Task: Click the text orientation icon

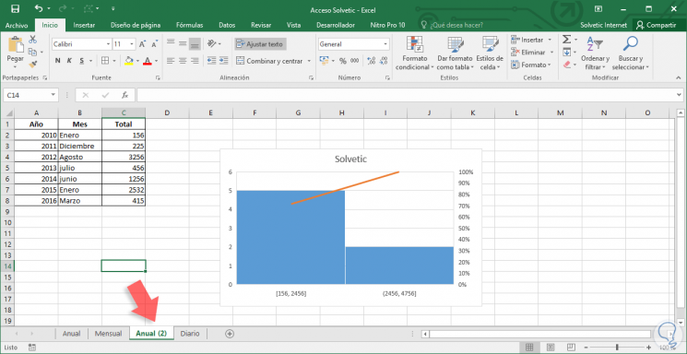Action: pos(212,44)
